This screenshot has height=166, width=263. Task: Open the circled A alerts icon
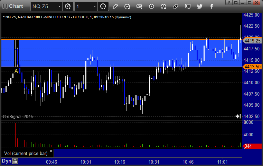(163, 7)
